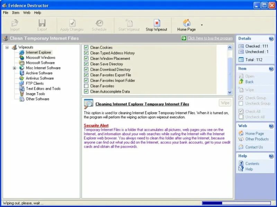Click the Item panel help icon

click(271, 69)
